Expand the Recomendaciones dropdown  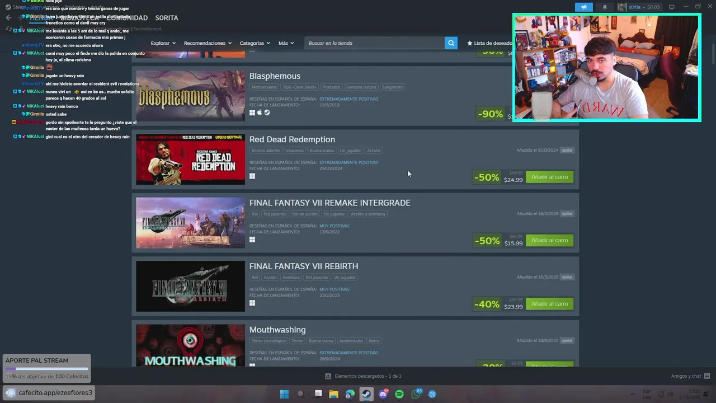pos(208,43)
